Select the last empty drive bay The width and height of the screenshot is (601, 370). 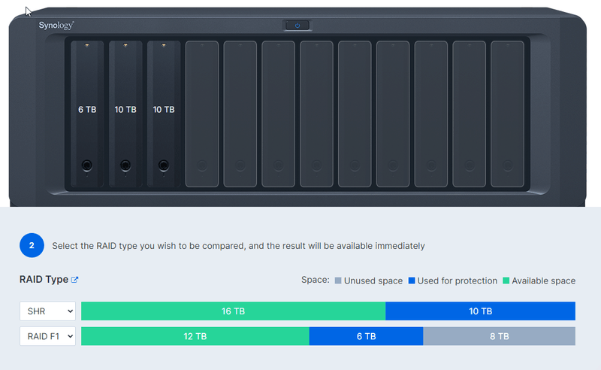507,113
